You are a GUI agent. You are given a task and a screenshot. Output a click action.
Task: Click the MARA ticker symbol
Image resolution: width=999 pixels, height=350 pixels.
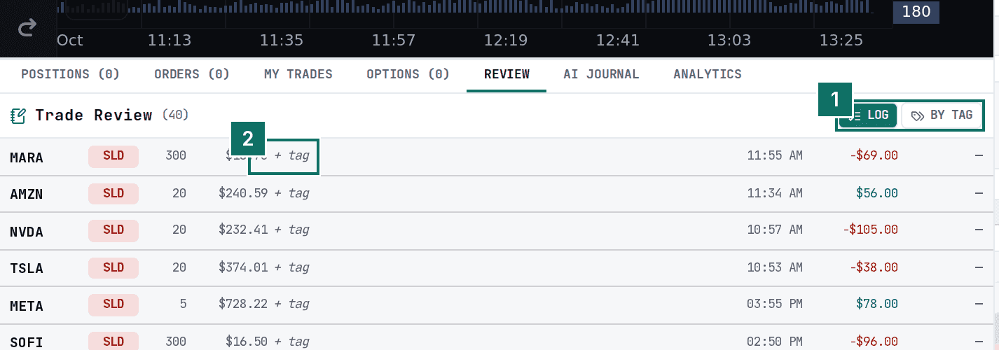[x=27, y=157]
